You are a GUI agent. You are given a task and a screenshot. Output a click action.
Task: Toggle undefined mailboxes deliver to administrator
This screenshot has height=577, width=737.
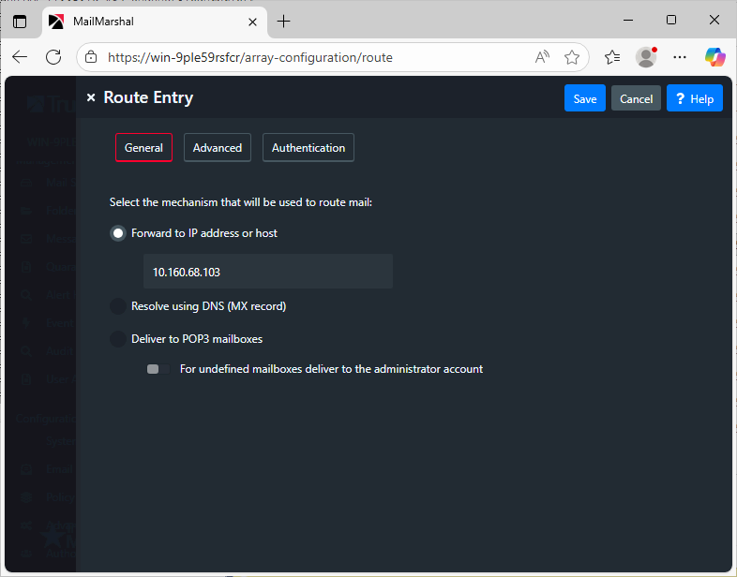157,369
